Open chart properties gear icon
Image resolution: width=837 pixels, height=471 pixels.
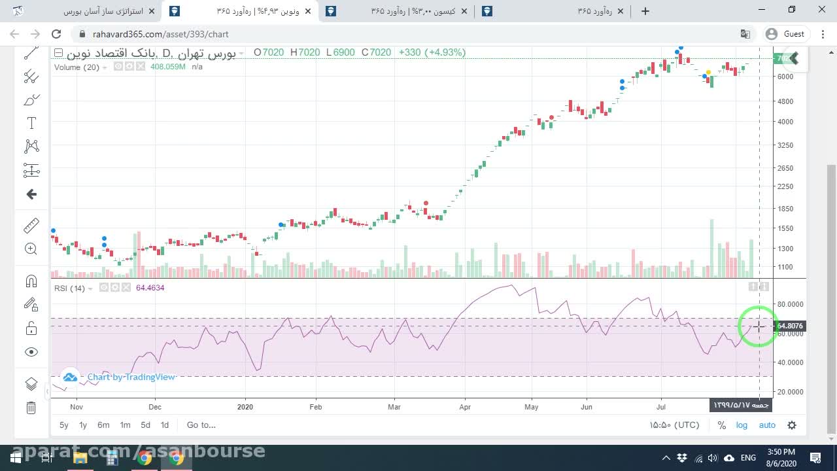(792, 425)
